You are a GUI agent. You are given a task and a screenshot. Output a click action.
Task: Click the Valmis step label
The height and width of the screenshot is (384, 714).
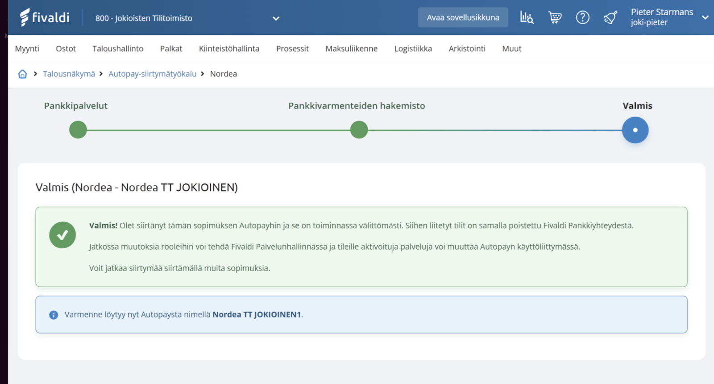(x=637, y=106)
